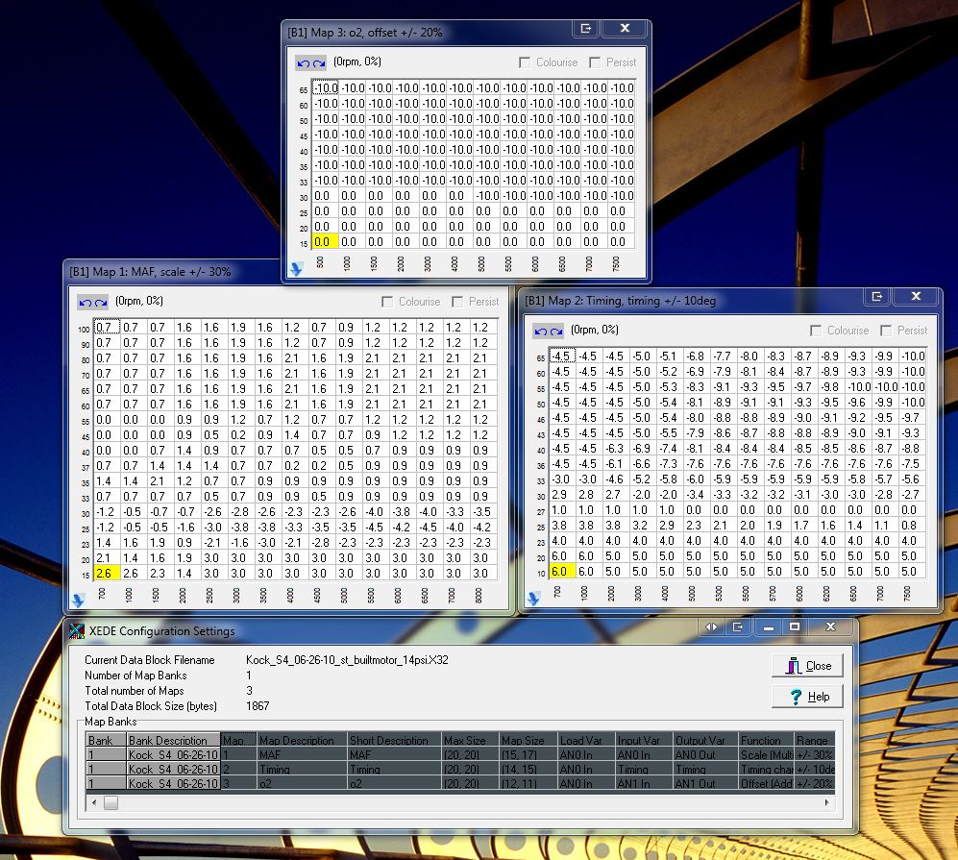Screen dimensions: 958x860
Task: Select yellow 0.0 cell in Map 3 grid
Action: pos(325,242)
